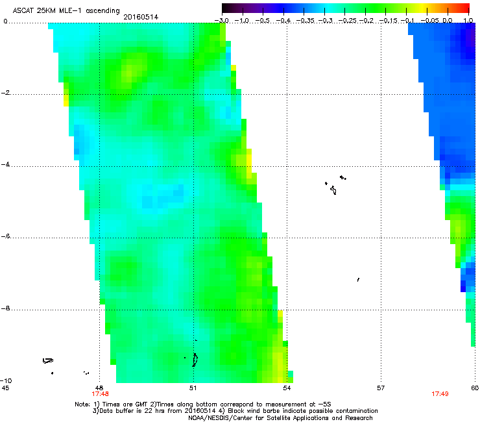Click the NOAA/NESDIS credit line
Image resolution: width=480 pixels, height=422 pixels.
coord(280,418)
